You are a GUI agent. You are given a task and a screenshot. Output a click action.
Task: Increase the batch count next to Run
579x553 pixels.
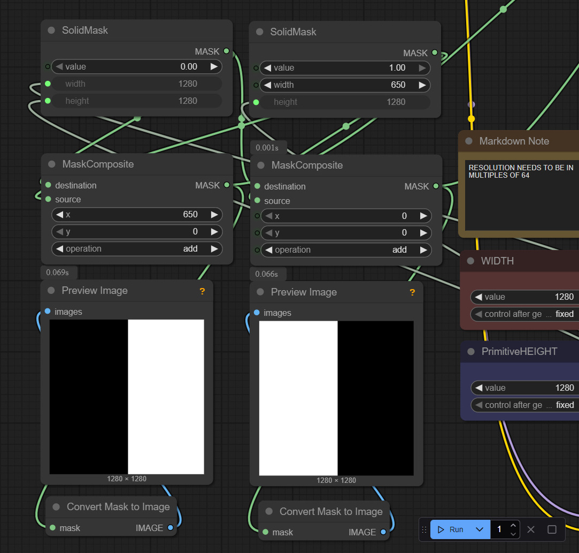[x=513, y=525]
